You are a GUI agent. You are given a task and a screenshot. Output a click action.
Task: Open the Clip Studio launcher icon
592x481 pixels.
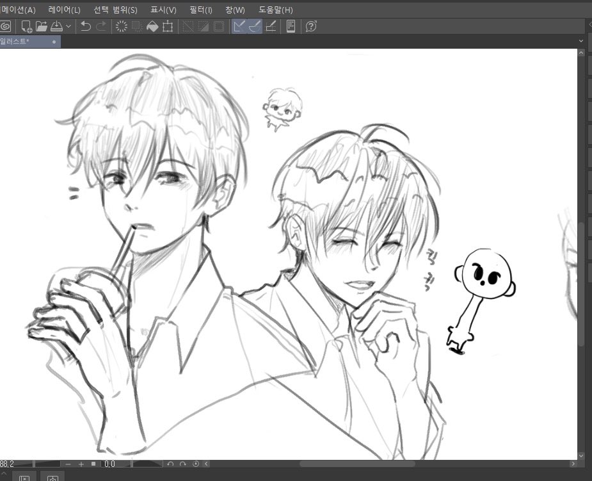click(x=6, y=26)
